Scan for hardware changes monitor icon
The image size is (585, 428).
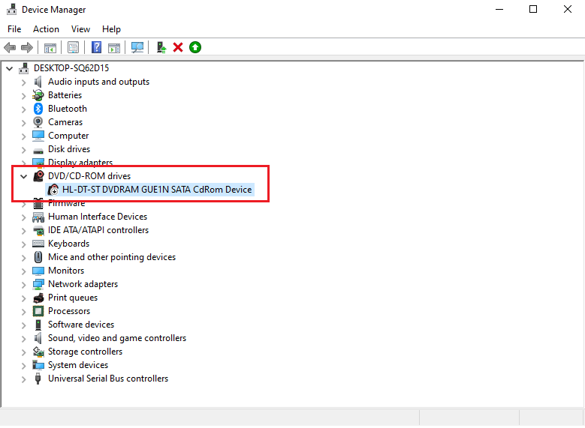coord(137,47)
